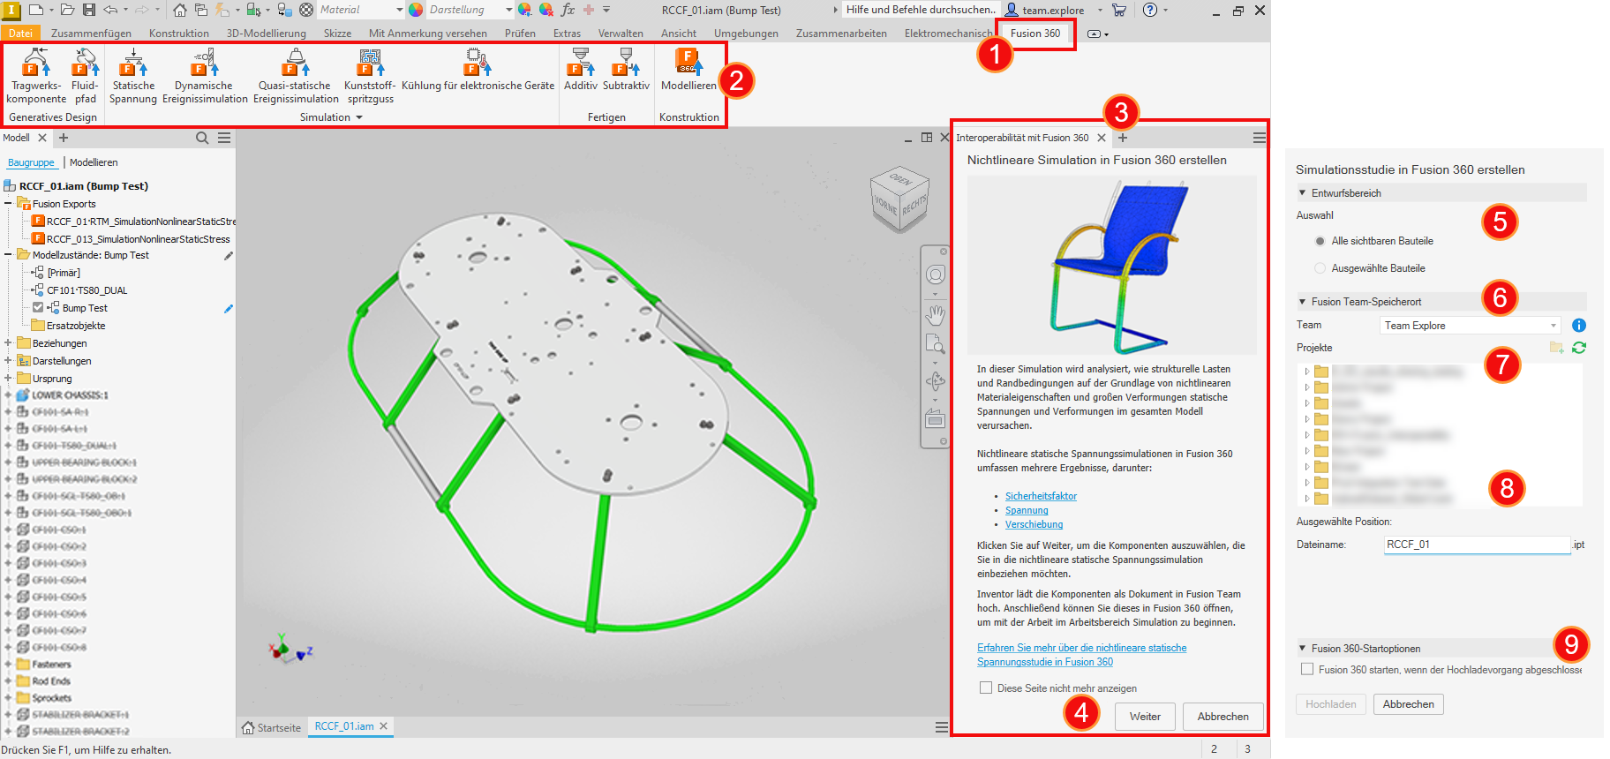
Task: Open the shopping cart icon
Action: (1119, 10)
